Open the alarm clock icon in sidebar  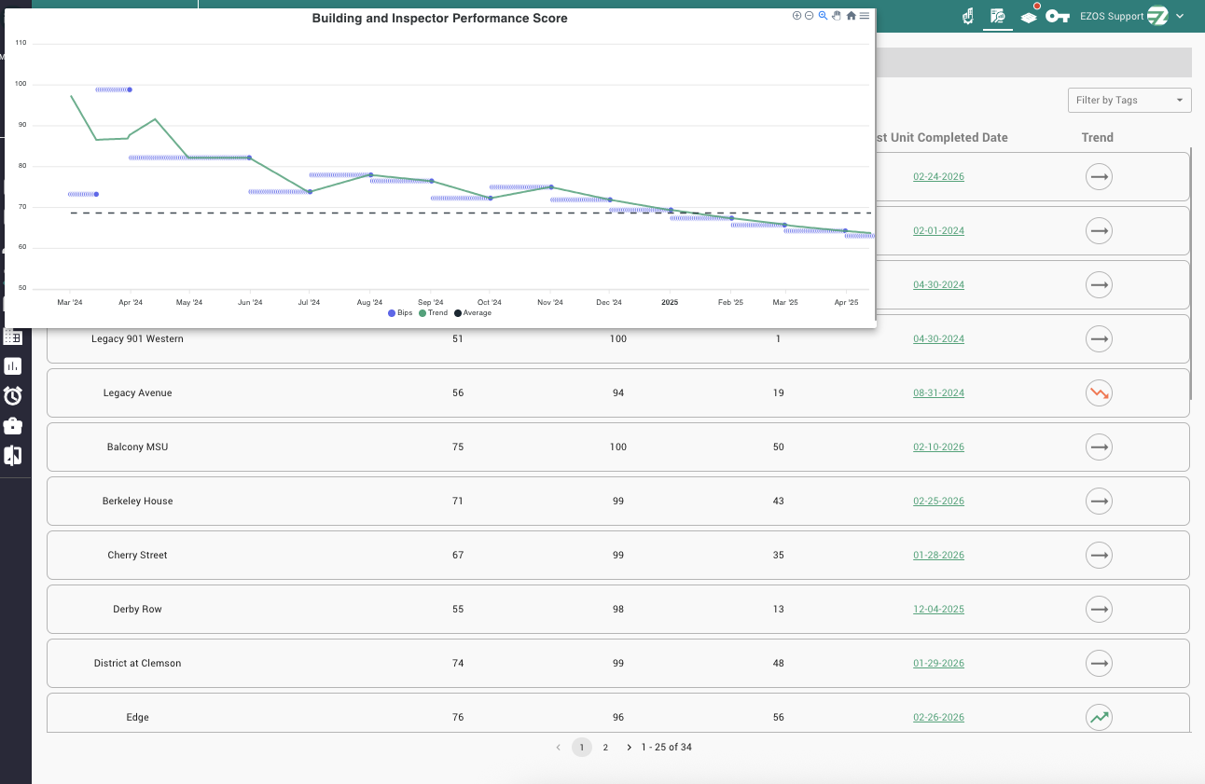[13, 396]
